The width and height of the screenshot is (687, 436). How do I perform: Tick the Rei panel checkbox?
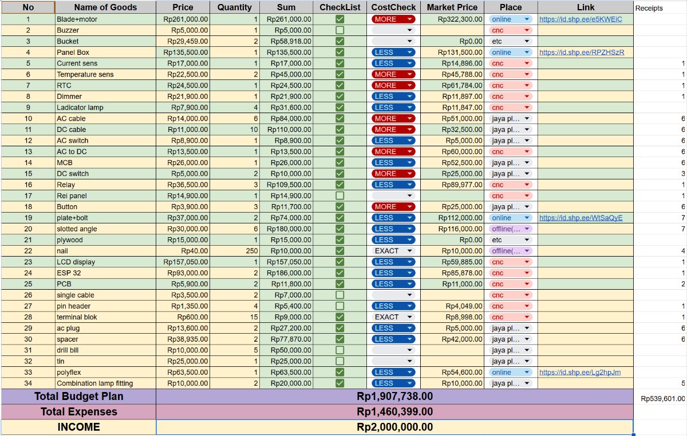pyautogui.click(x=339, y=196)
